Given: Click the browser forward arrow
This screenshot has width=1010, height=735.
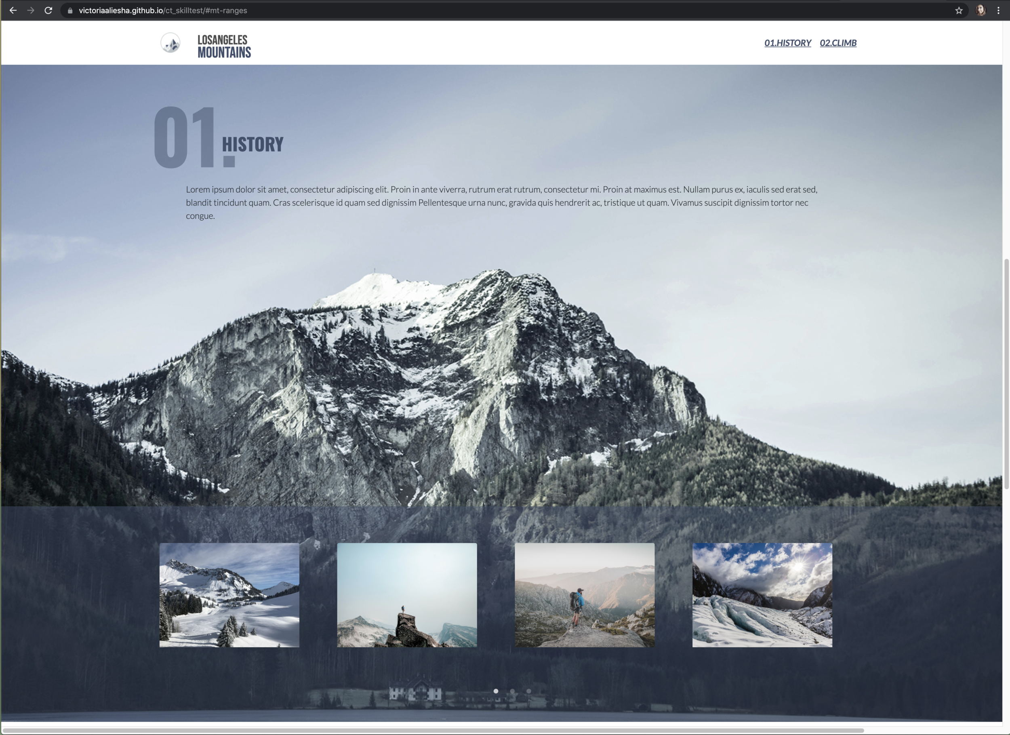Looking at the screenshot, I should [31, 10].
